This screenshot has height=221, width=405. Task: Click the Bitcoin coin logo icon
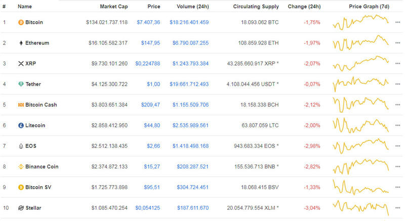(21, 23)
